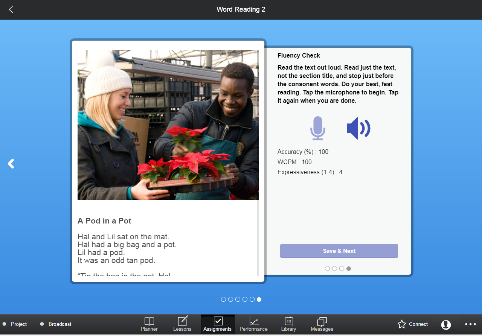Open the three-dots more options menu

point(470,324)
